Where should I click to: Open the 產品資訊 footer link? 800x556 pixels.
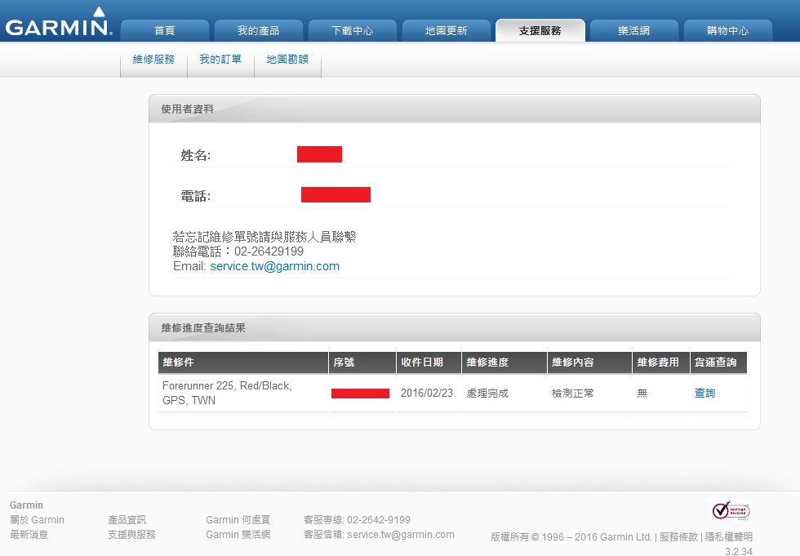click(127, 520)
